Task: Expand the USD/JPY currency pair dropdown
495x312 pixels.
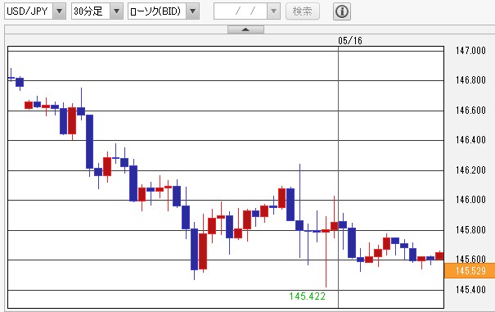Action: (x=59, y=11)
